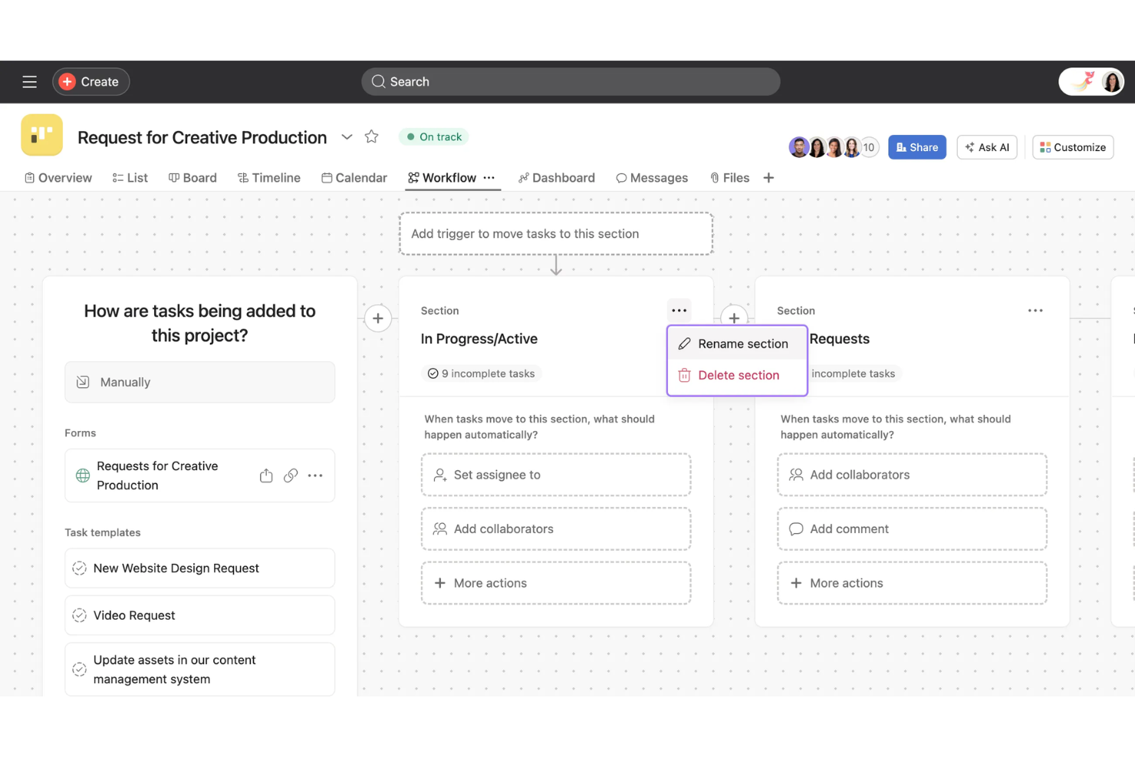View all 10 project members via avatar stack
This screenshot has height=757, width=1135.
point(869,146)
